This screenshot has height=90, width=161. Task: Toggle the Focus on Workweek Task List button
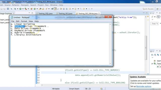point(158,17)
